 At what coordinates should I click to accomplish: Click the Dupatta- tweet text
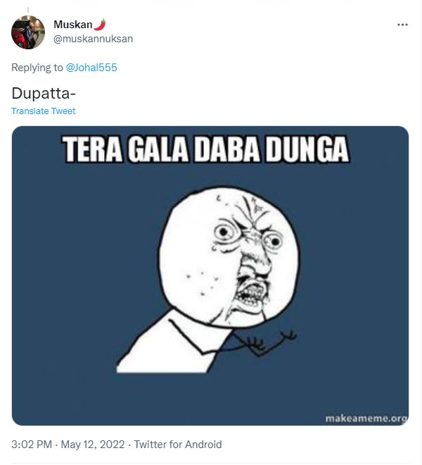44,93
